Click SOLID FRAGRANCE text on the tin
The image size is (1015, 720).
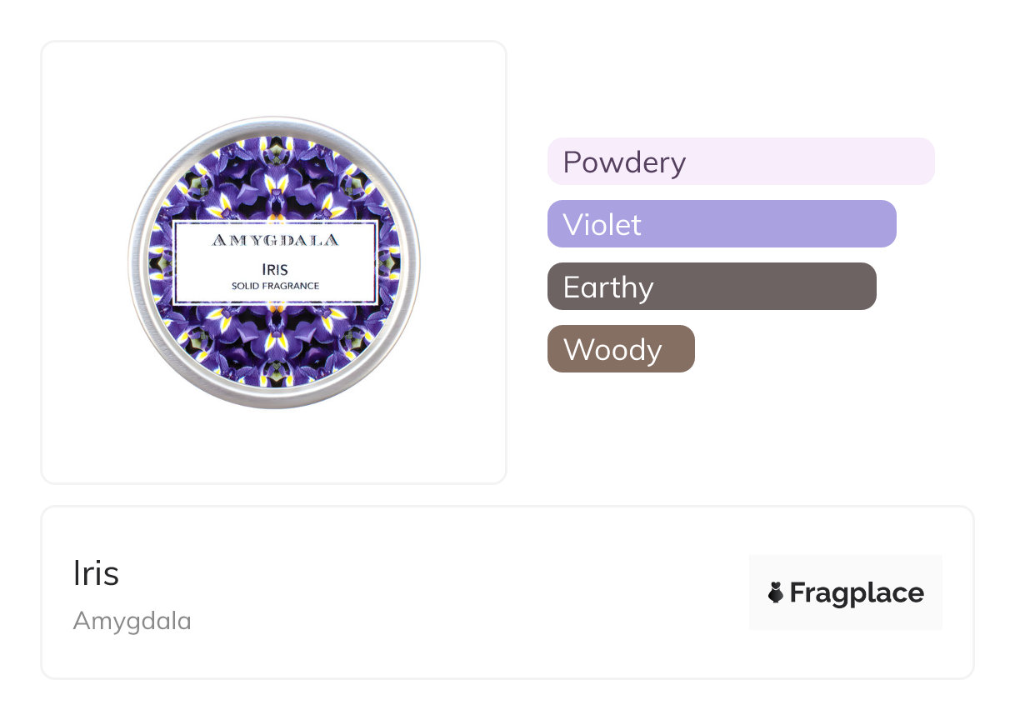275,286
